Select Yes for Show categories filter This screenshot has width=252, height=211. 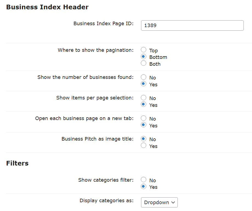[x=144, y=186]
